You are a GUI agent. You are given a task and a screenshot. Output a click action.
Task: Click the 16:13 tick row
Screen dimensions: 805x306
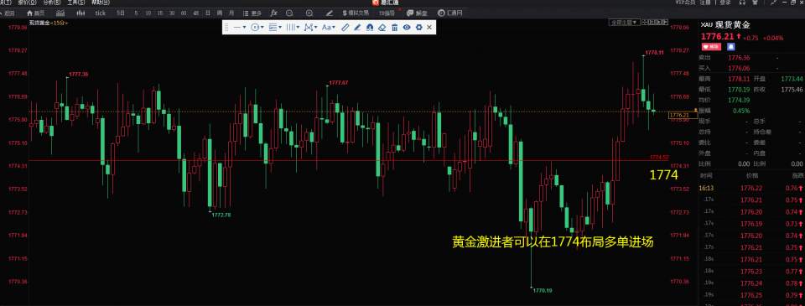(x=750, y=188)
